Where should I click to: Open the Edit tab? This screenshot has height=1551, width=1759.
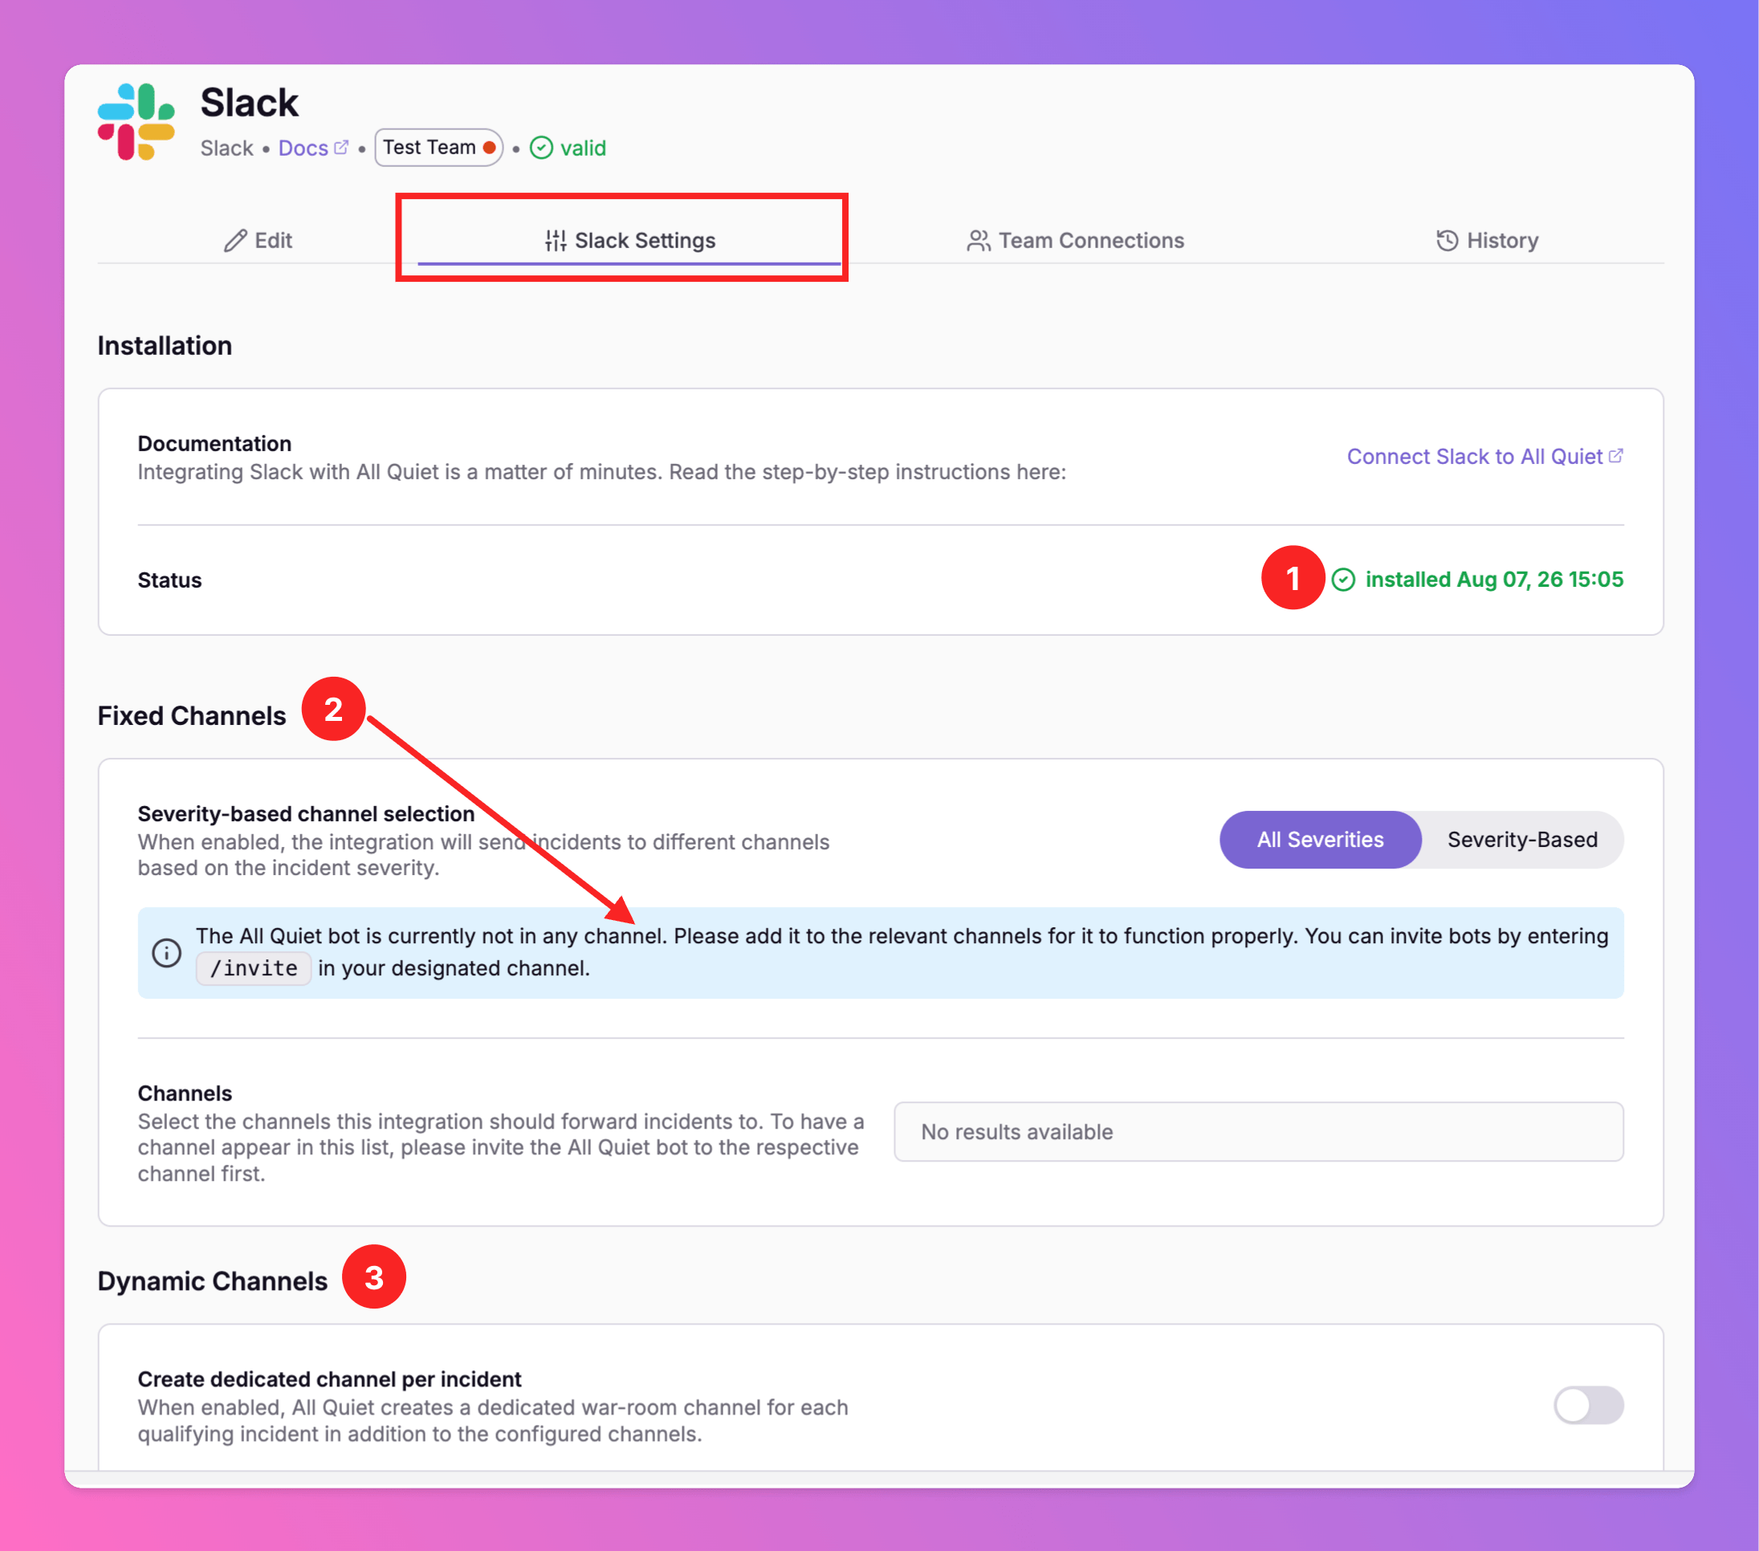point(259,241)
